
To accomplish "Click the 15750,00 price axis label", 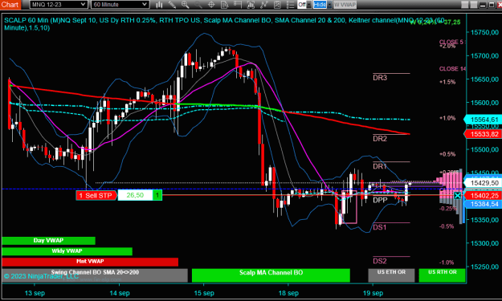I will [x=484, y=32].
